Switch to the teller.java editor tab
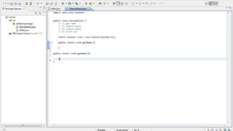 coord(54,9)
